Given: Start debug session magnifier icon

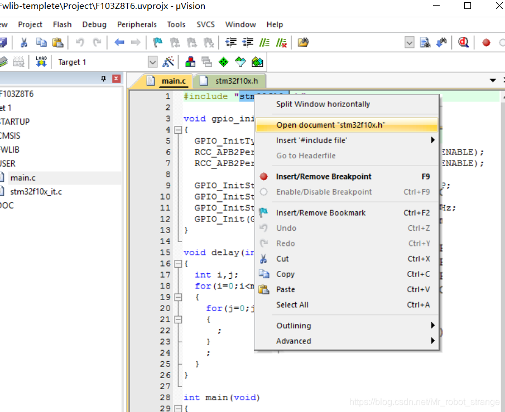Looking at the screenshot, I should point(464,42).
